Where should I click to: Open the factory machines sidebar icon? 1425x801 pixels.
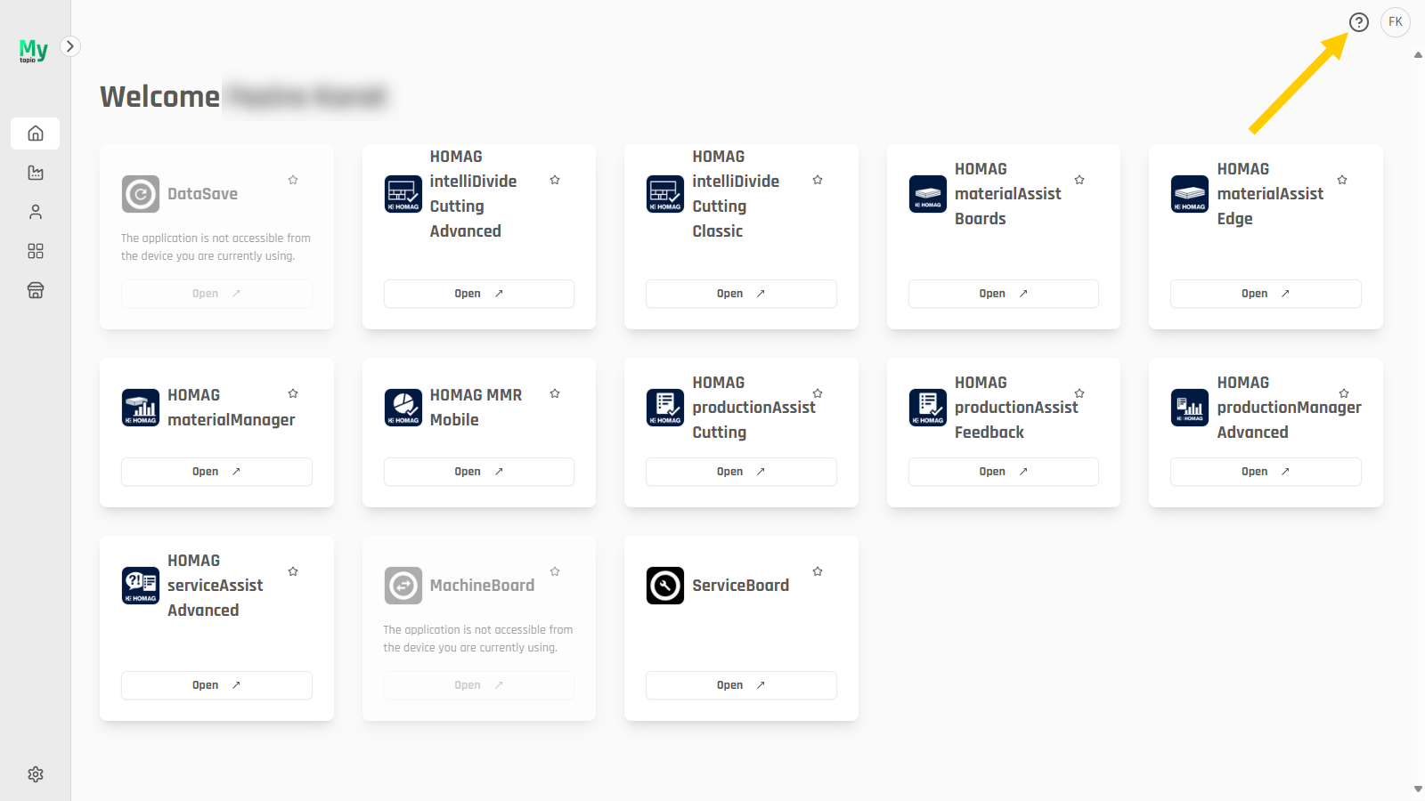[x=36, y=173]
